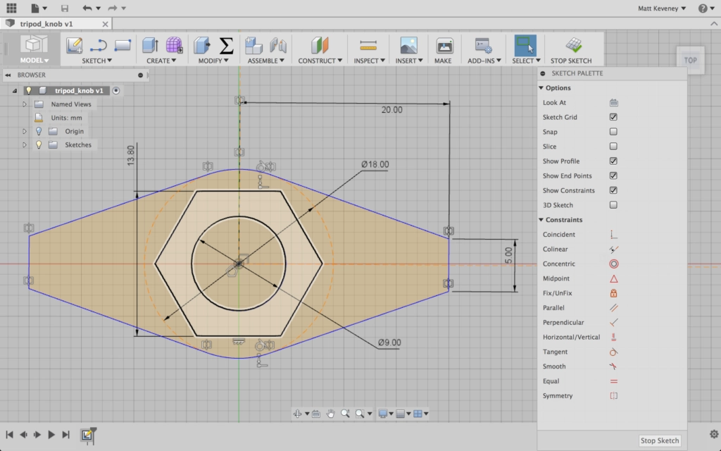
Task: Select the Line sketch tool icon
Action: (x=98, y=45)
